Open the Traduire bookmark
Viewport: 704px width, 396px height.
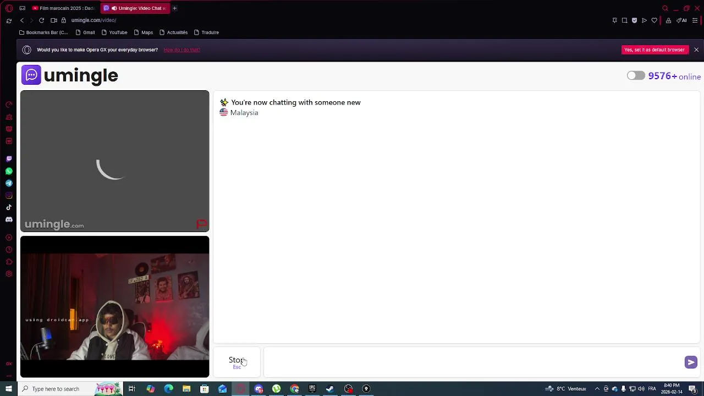(x=206, y=32)
